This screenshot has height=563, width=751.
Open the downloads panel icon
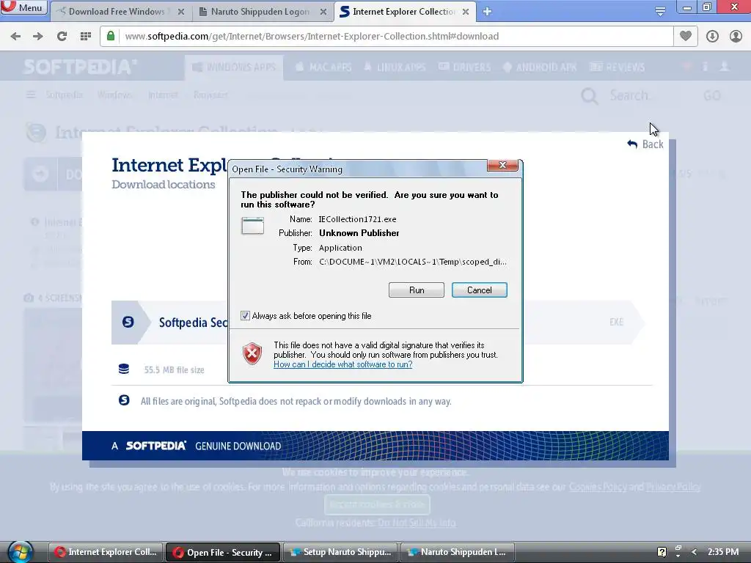712,37
